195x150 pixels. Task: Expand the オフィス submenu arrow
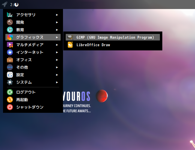point(57,60)
